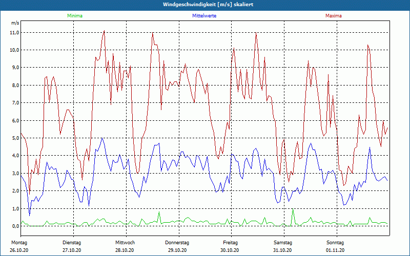This screenshot has height=256, width=410.
Task: Click the 'Freitag' day label
Action: 230,243
